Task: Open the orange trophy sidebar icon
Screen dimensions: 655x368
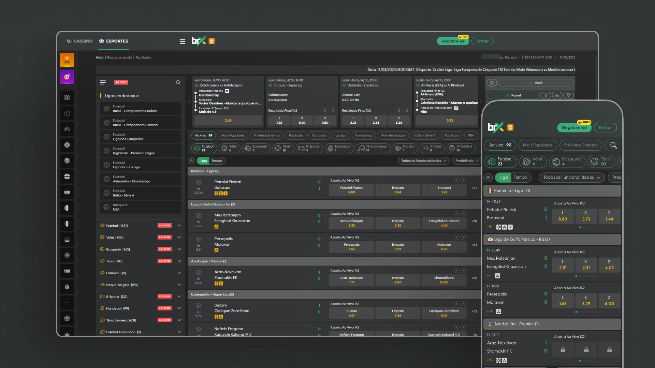Action: (x=67, y=60)
